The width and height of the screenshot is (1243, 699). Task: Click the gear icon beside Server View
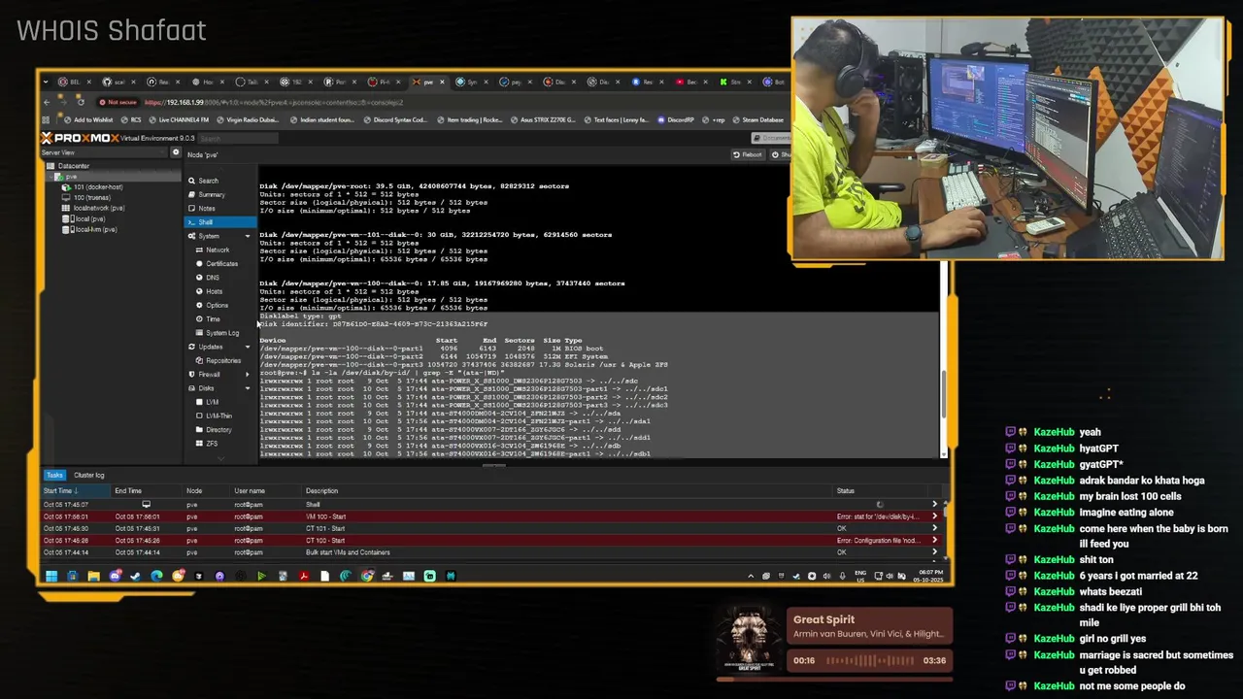pos(176,152)
